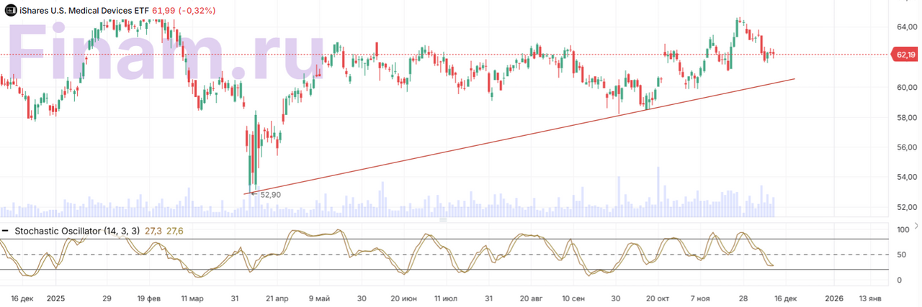Click the 21 апр date on time axis

pyautogui.click(x=277, y=297)
